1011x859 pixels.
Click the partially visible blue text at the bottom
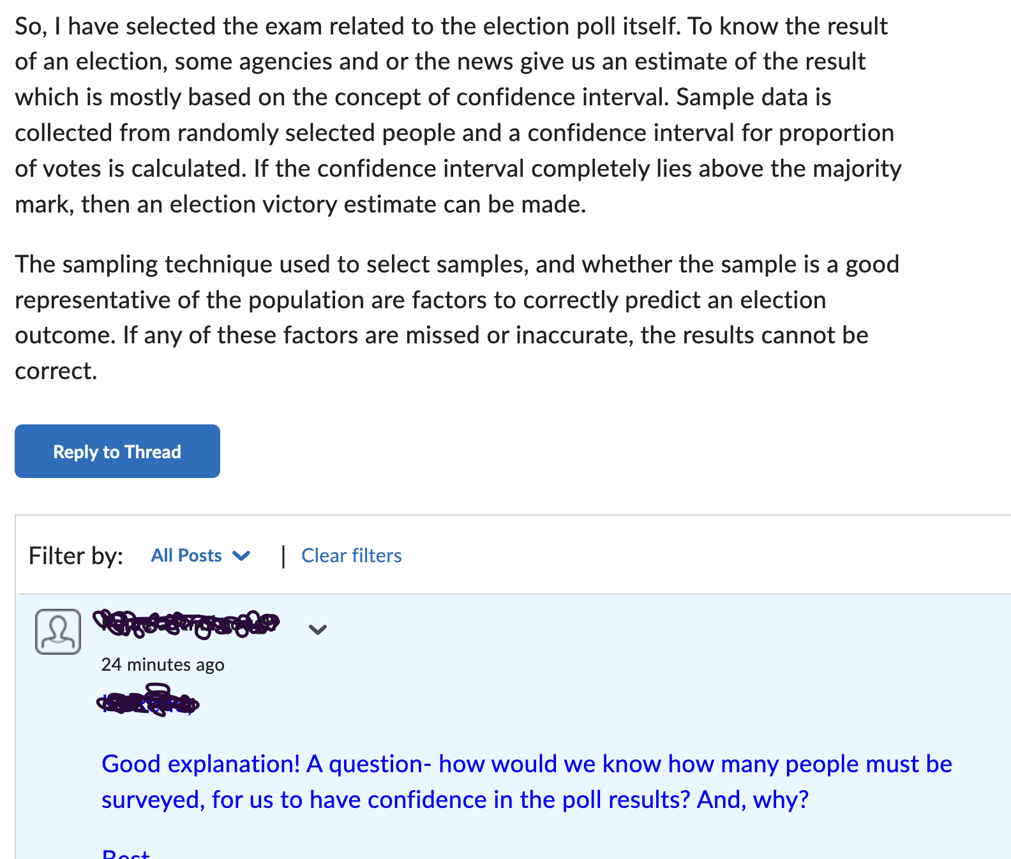[x=126, y=854]
